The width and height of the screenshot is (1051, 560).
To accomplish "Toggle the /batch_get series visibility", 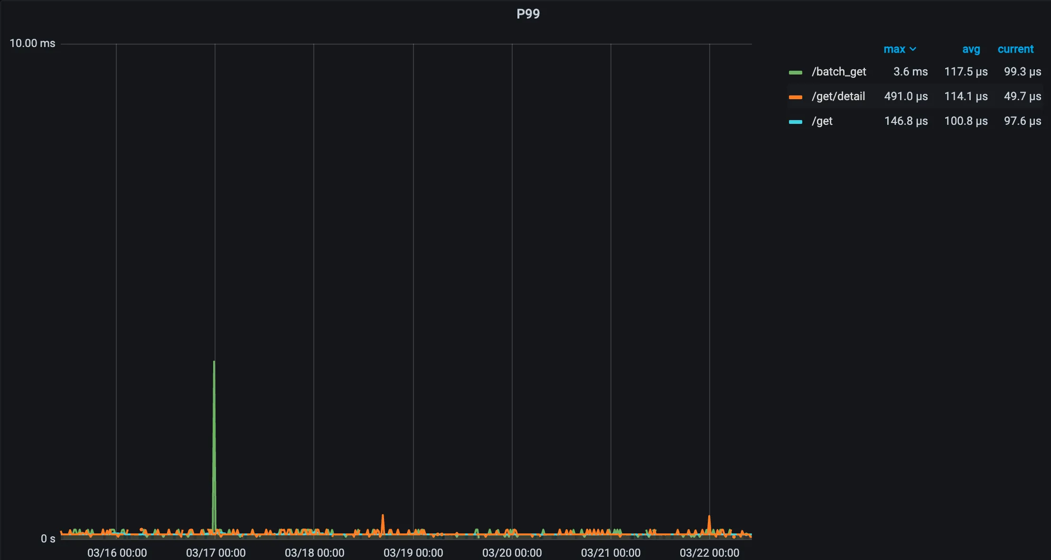I will tap(839, 72).
